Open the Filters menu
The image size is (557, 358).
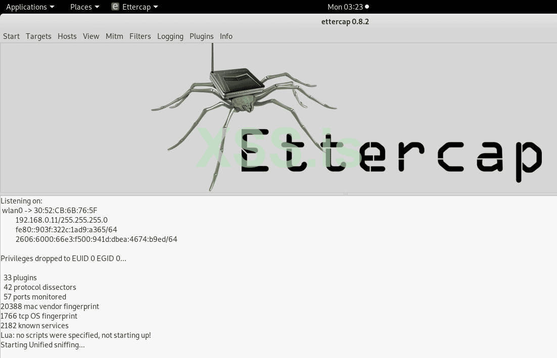[x=140, y=36]
